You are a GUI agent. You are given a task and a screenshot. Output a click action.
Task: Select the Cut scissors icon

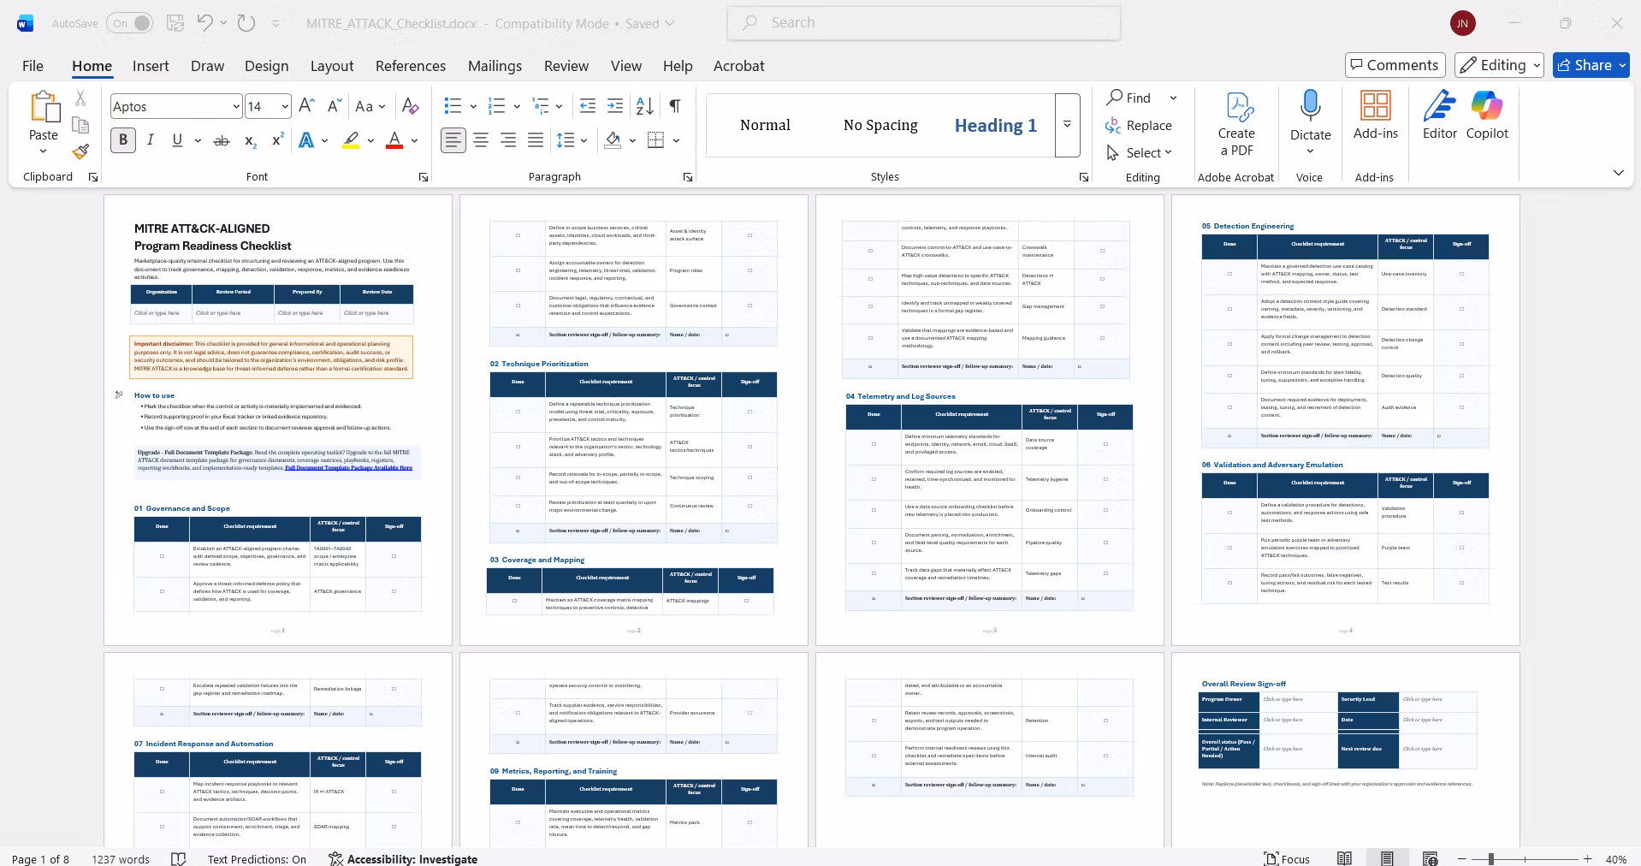pos(80,98)
